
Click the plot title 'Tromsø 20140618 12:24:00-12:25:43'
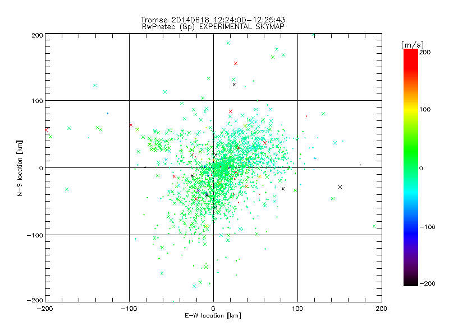point(213,20)
